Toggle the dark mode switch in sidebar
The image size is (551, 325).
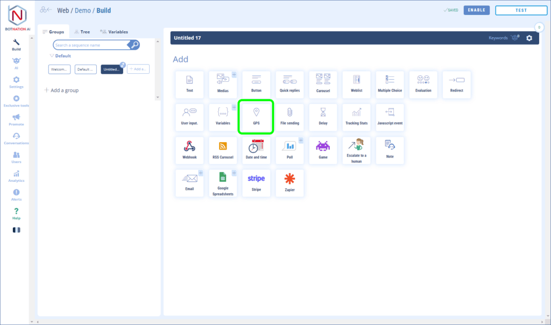click(16, 230)
